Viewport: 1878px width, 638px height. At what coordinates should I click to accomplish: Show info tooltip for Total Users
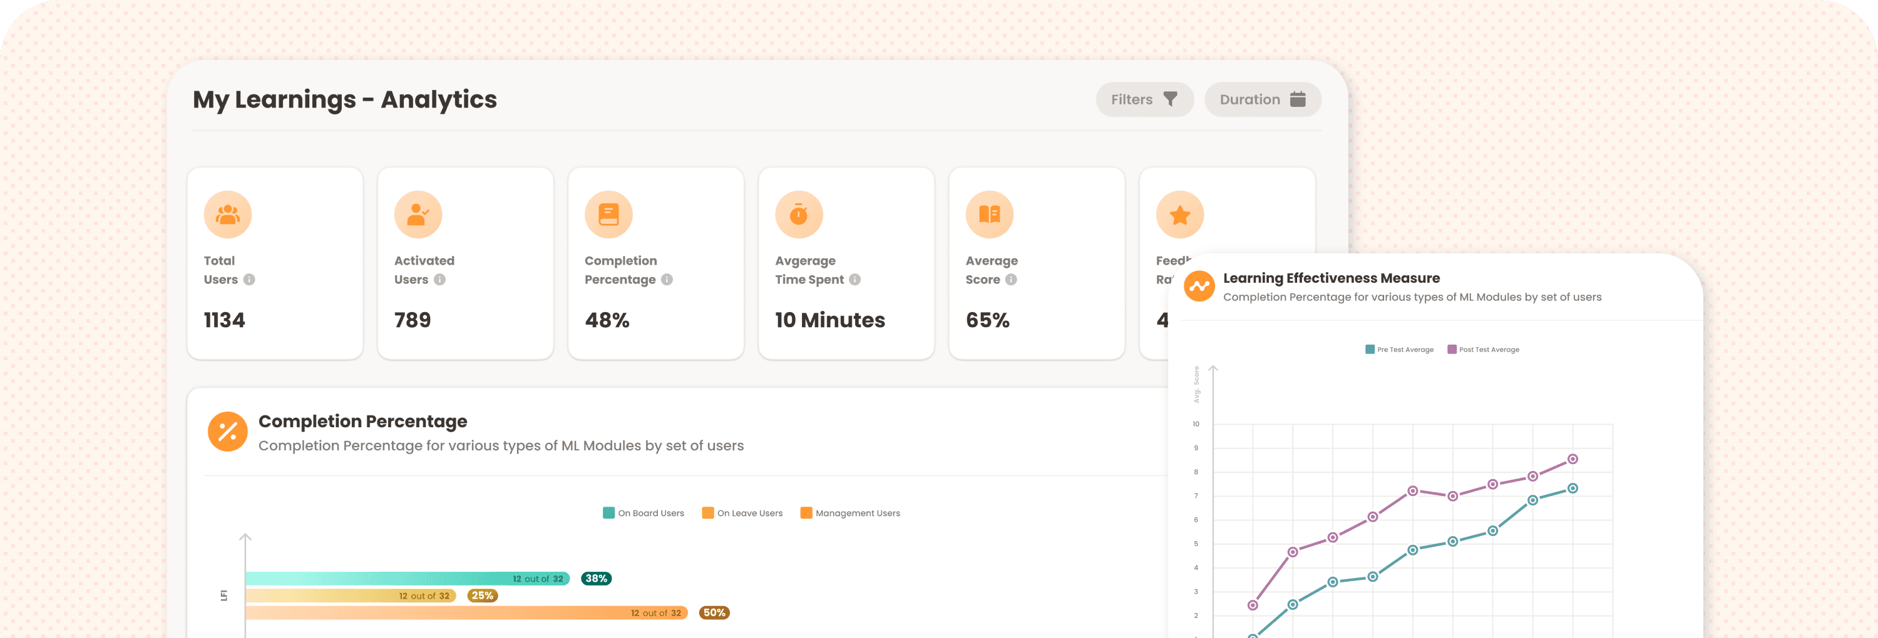point(249,280)
